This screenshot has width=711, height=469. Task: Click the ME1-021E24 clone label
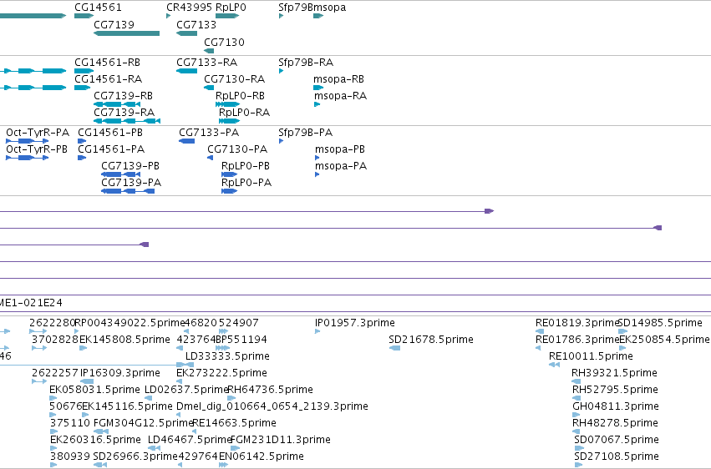point(31,302)
